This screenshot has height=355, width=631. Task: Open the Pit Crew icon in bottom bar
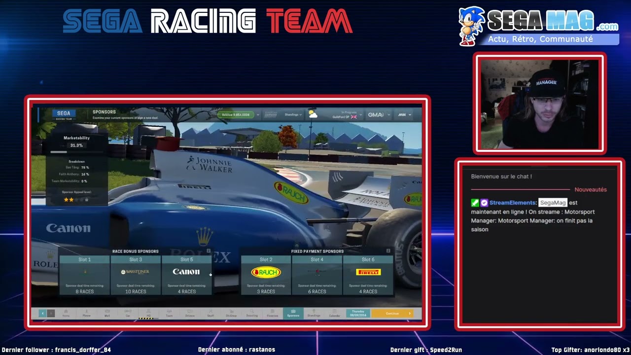pos(231,314)
